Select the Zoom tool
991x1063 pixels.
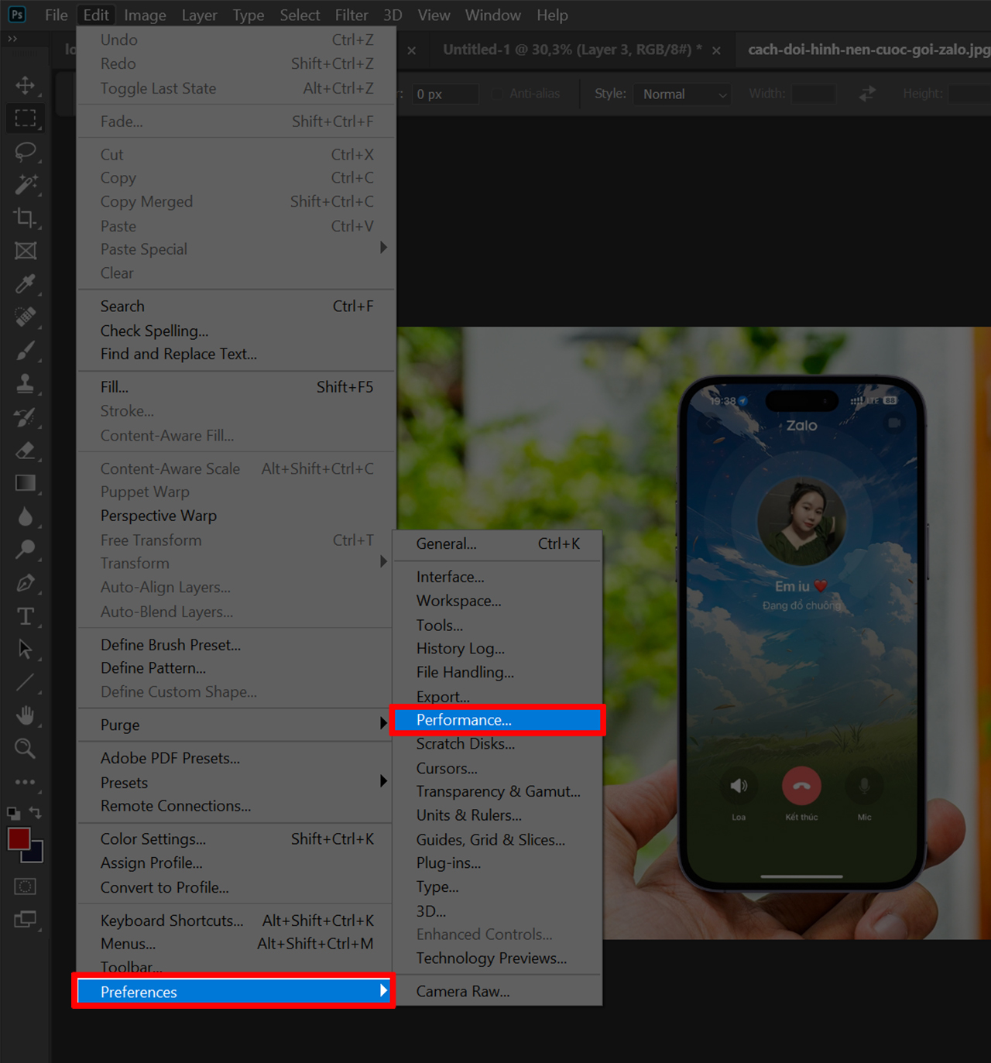(26, 749)
